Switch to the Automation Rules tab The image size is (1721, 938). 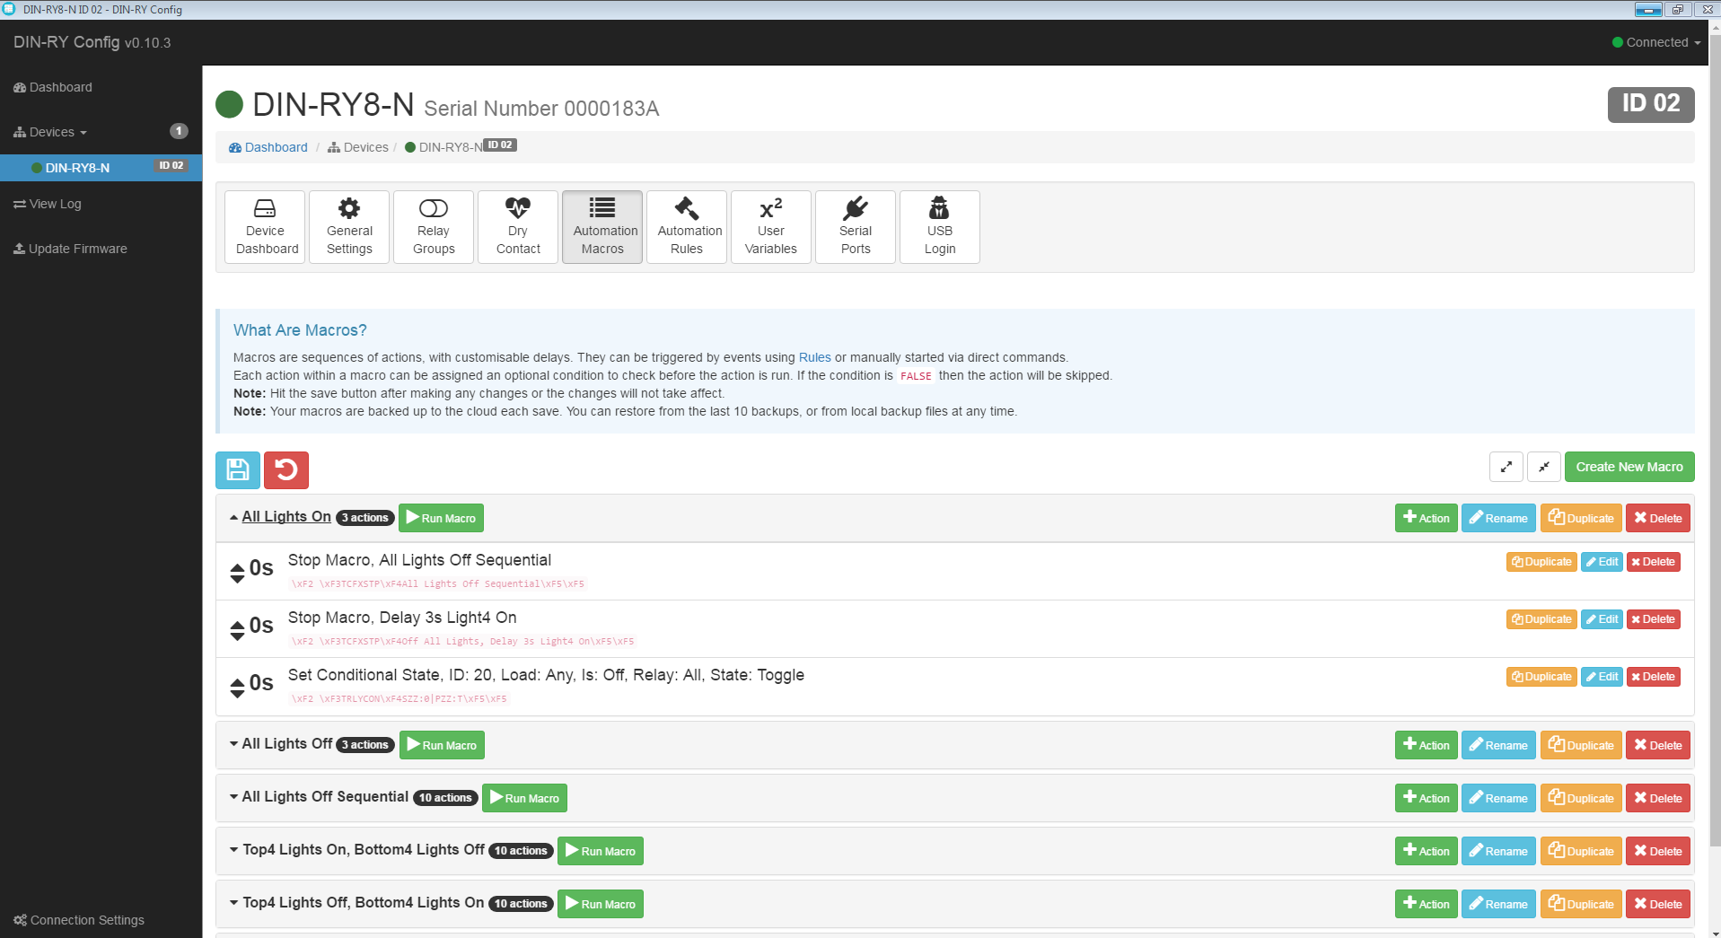[687, 227]
